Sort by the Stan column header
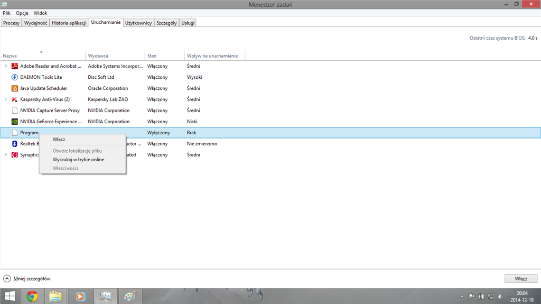The height and width of the screenshot is (304, 541). 165,56
